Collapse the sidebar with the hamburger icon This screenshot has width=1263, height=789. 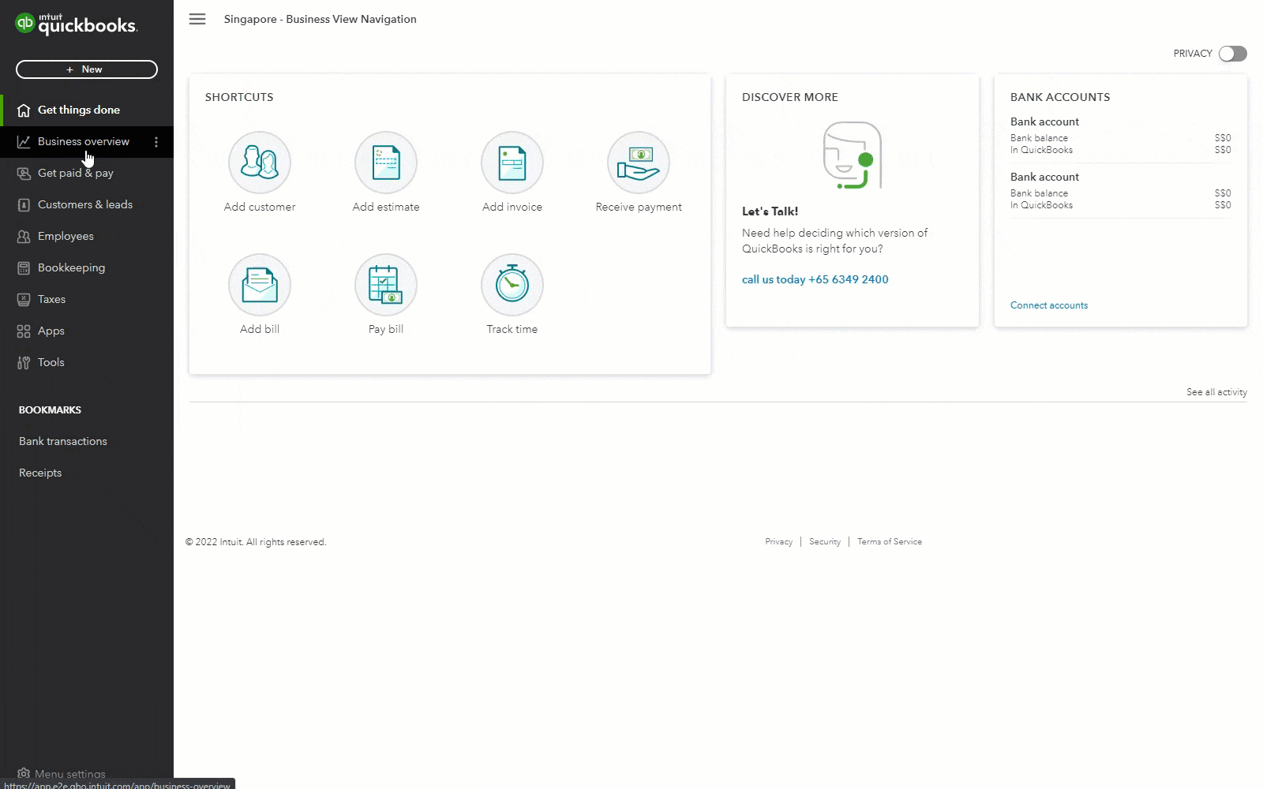197,19
